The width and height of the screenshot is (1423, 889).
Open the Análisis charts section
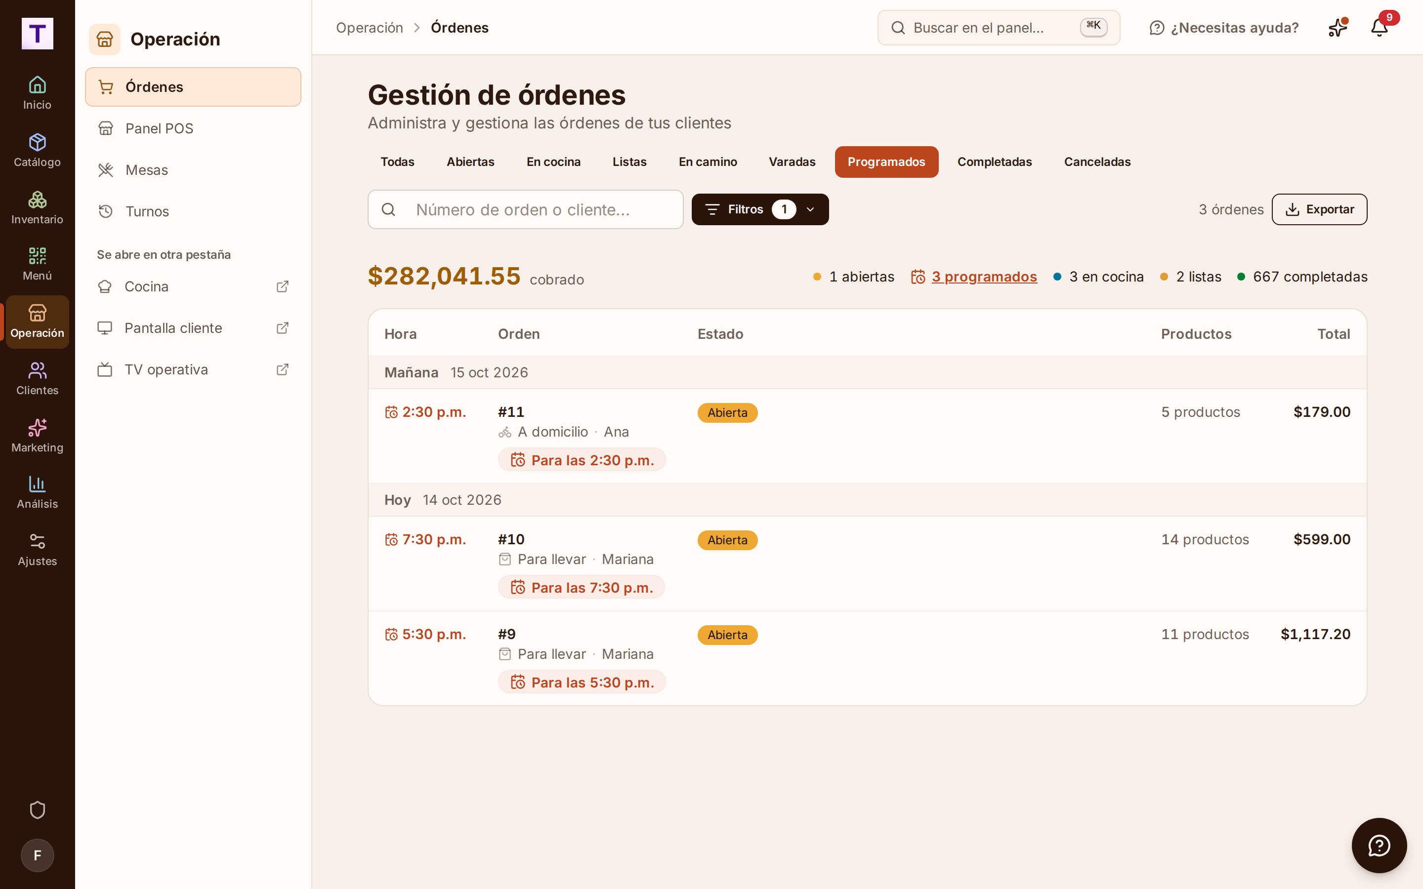pyautogui.click(x=37, y=493)
